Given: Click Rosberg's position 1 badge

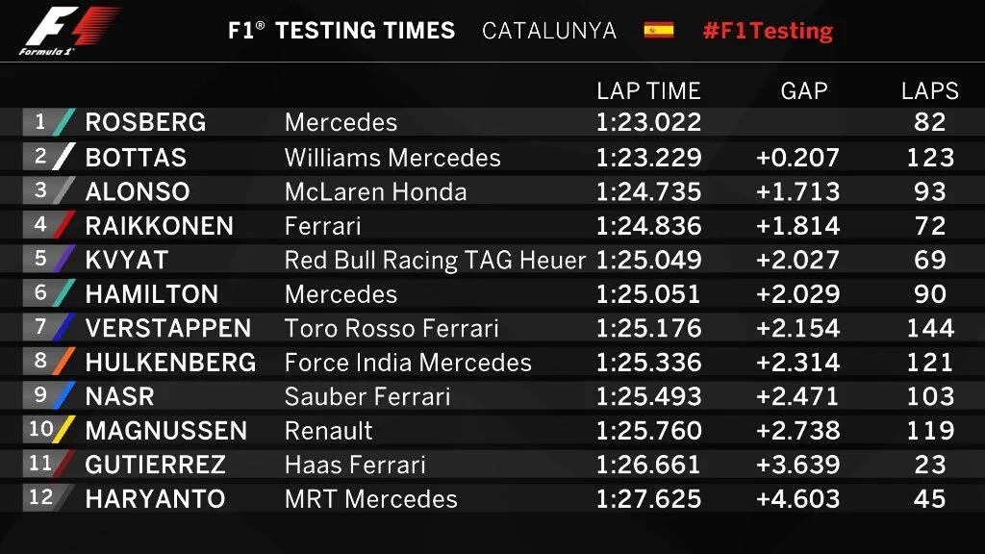Looking at the screenshot, I should [40, 122].
